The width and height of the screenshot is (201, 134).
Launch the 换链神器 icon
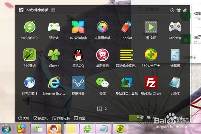(78, 83)
